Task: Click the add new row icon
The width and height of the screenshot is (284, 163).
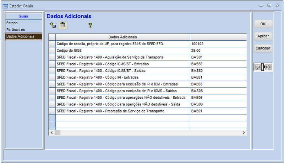Action: pos(53,25)
